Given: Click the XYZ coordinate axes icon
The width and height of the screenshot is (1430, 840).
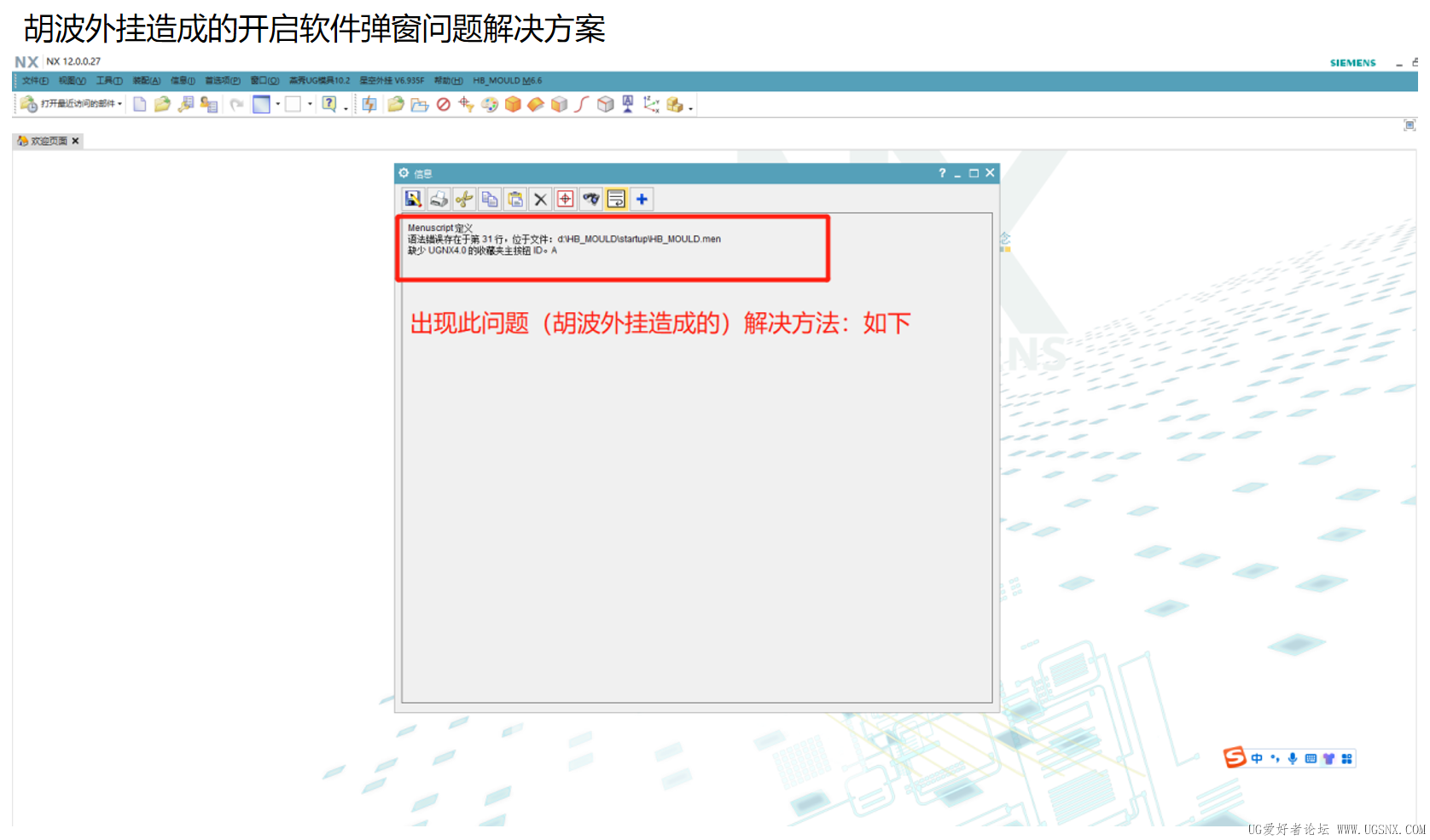Looking at the screenshot, I should [x=651, y=104].
